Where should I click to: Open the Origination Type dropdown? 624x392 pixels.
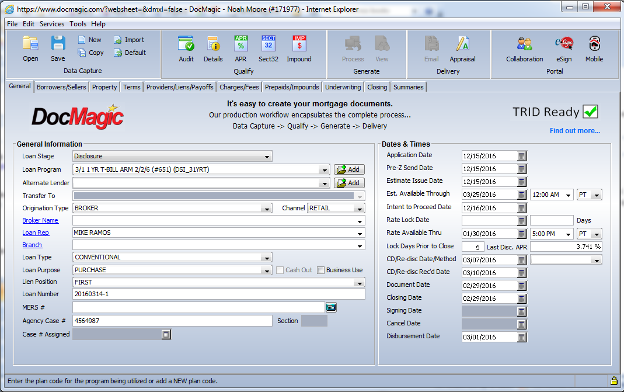(267, 209)
